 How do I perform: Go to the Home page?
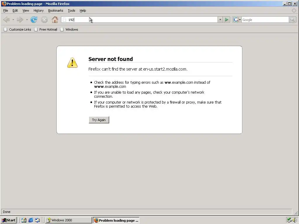pyautogui.click(x=55, y=20)
